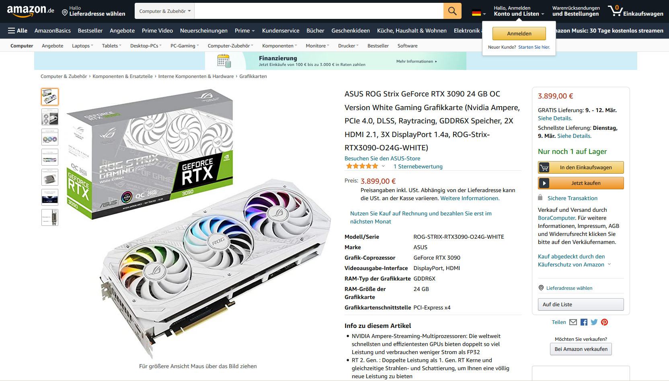669x381 pixels.
Task: Expand the Käuferschutz von Amazon details
Action: click(x=609, y=264)
